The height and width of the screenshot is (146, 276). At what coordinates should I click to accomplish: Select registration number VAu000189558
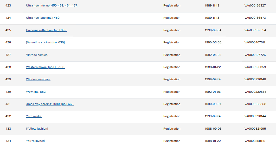tap(255, 104)
